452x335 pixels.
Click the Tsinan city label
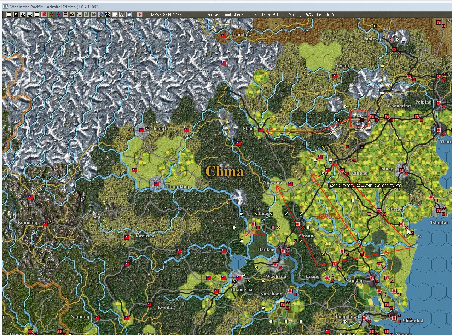coord(386,169)
